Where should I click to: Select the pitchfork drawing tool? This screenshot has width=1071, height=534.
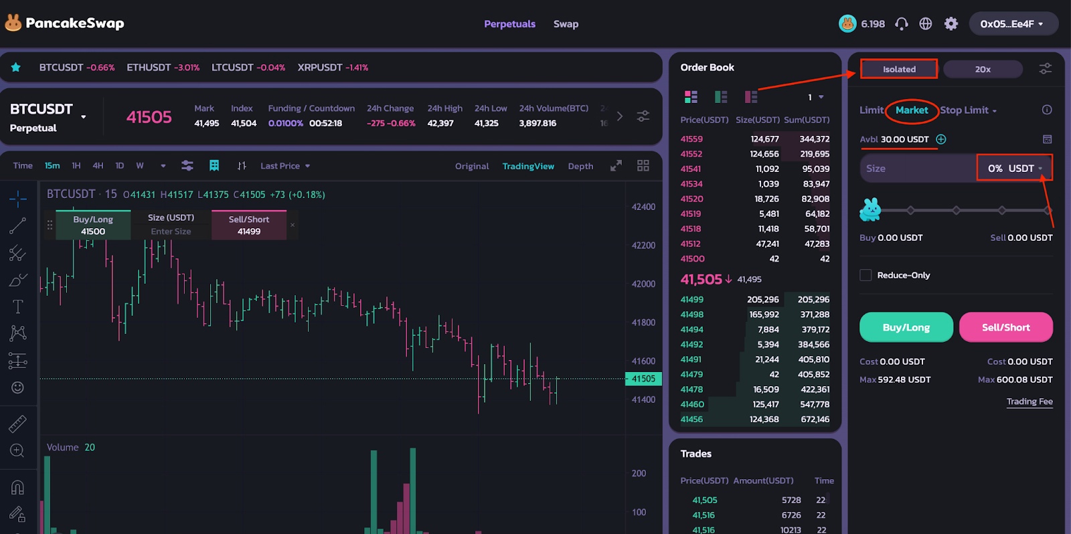click(18, 253)
